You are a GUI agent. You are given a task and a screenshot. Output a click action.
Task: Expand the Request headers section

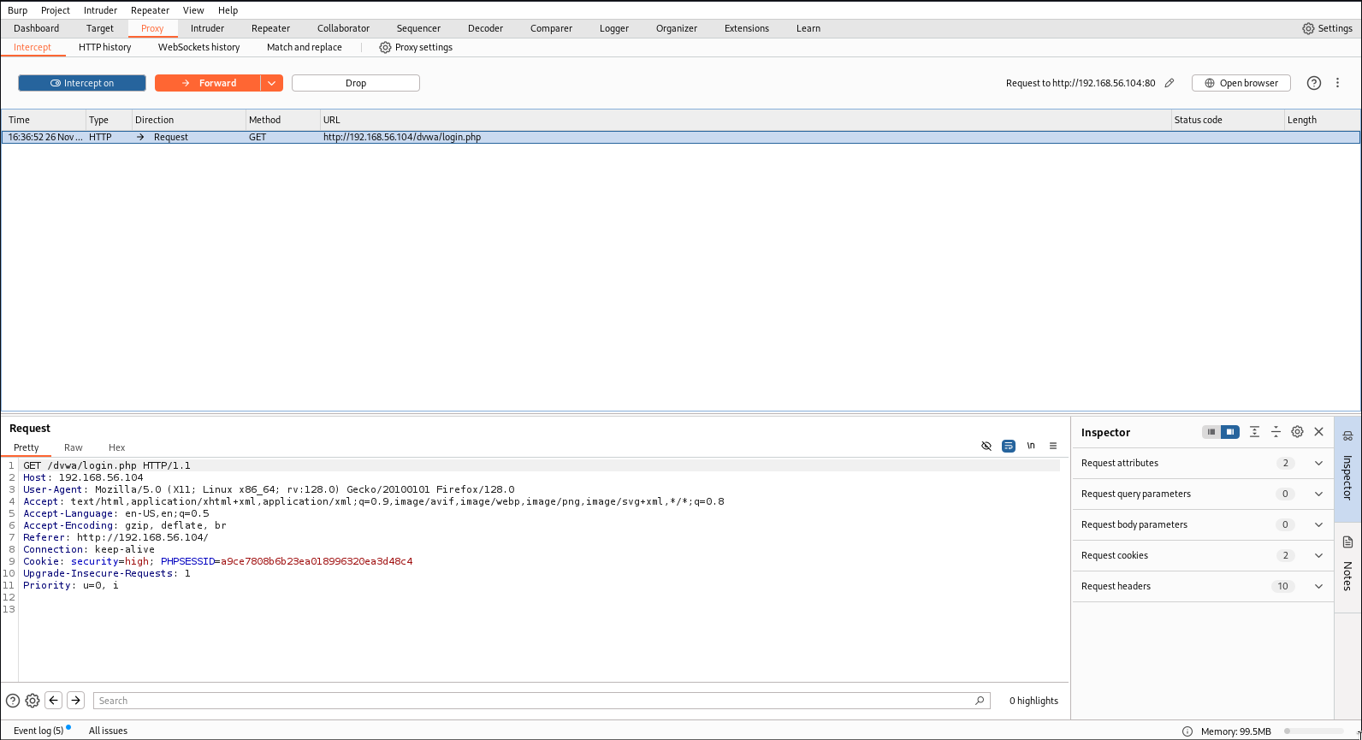[1318, 586]
